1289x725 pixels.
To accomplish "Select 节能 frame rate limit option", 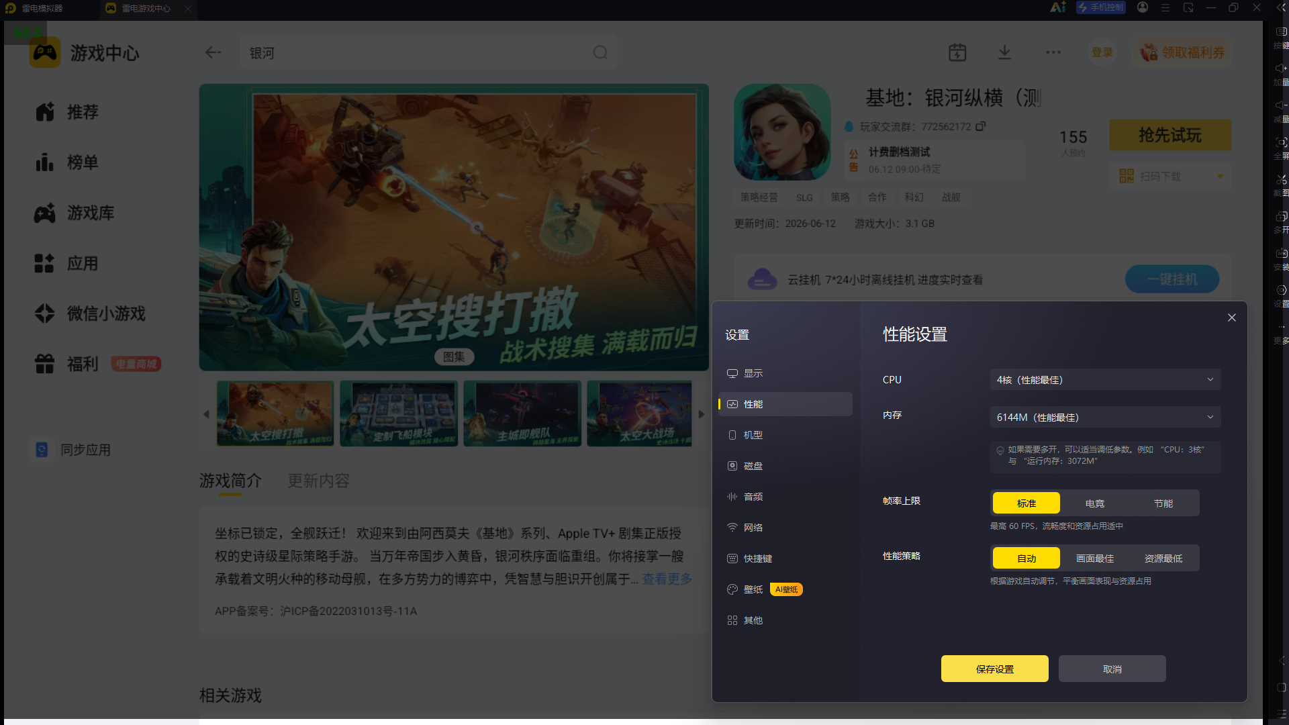I will (x=1163, y=503).
